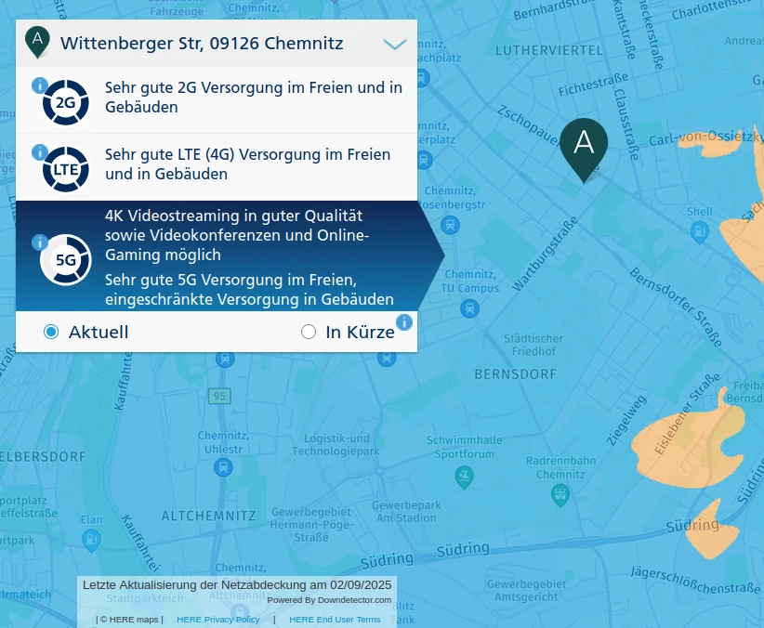Click the Shell gas station icon
Image resolution: width=764 pixels, height=628 pixels.
pyautogui.click(x=700, y=231)
